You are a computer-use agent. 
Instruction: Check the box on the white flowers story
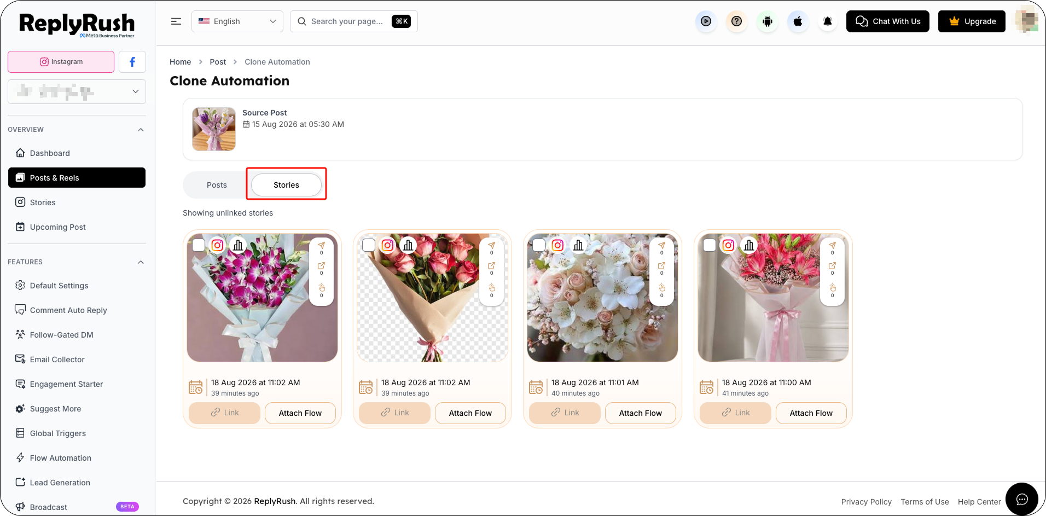point(539,245)
